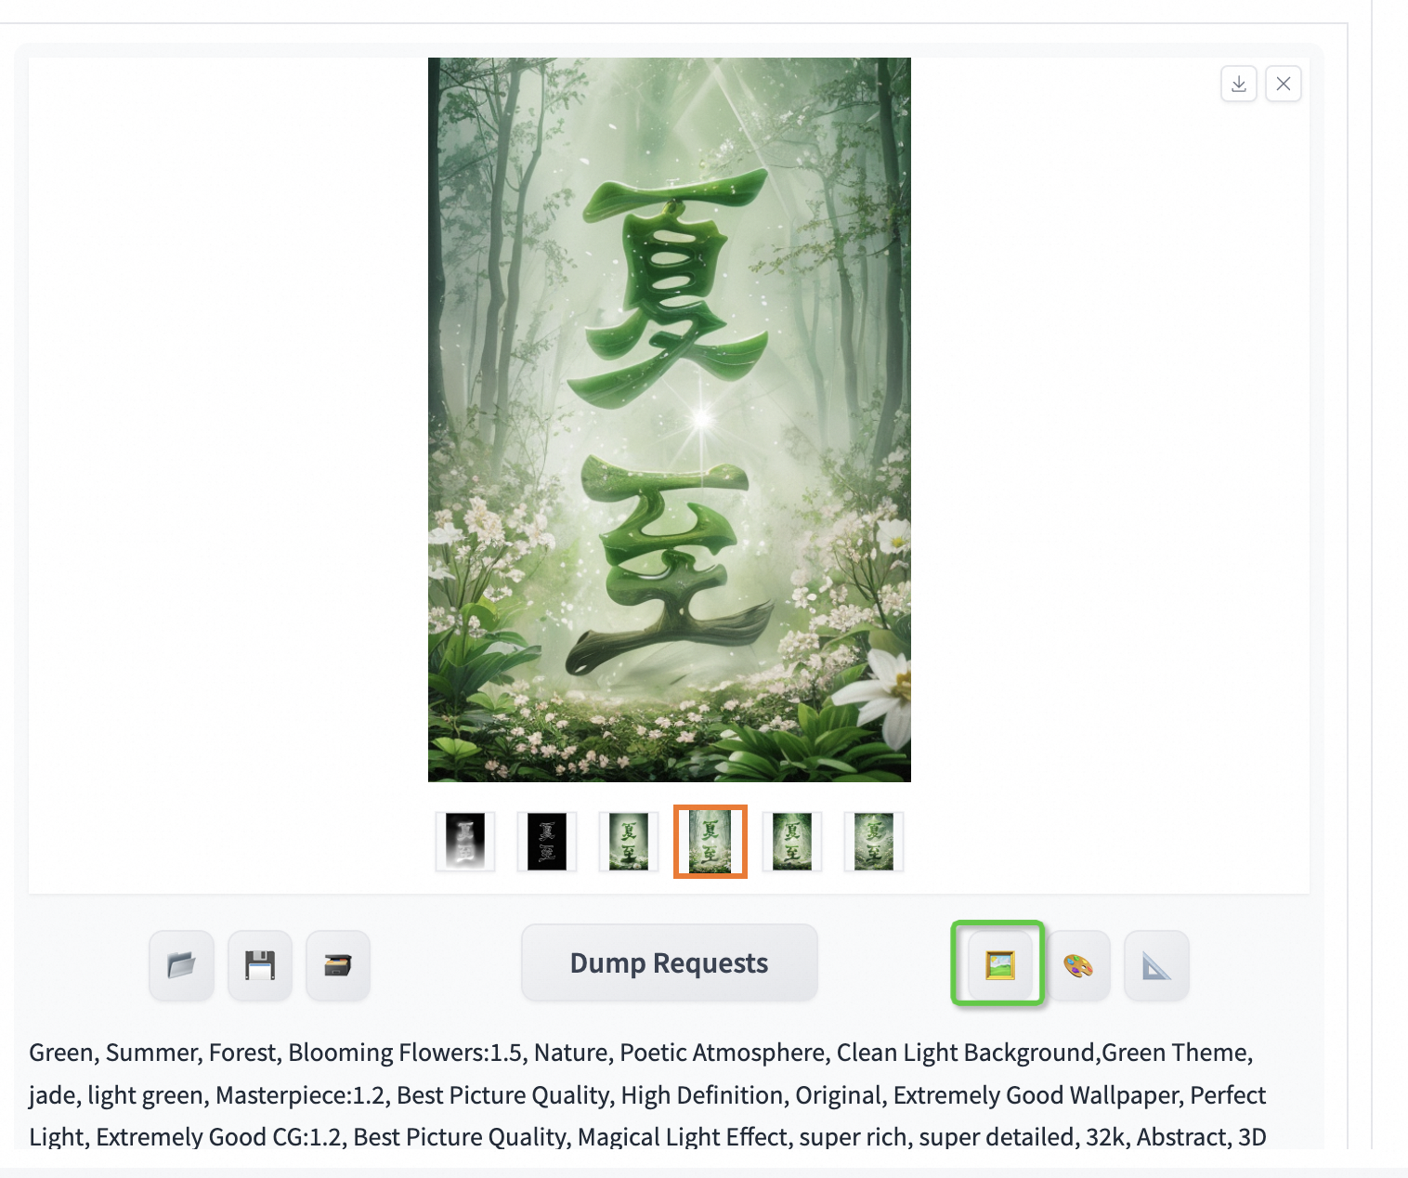Close the enlarged image preview

pos(1284,84)
